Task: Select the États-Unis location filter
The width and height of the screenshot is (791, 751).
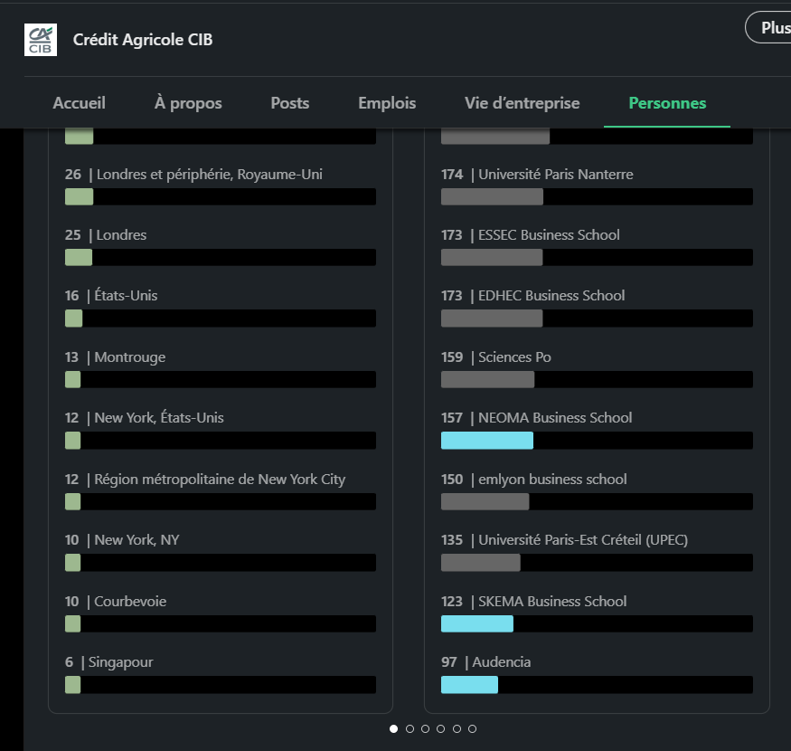Action: pos(221,307)
